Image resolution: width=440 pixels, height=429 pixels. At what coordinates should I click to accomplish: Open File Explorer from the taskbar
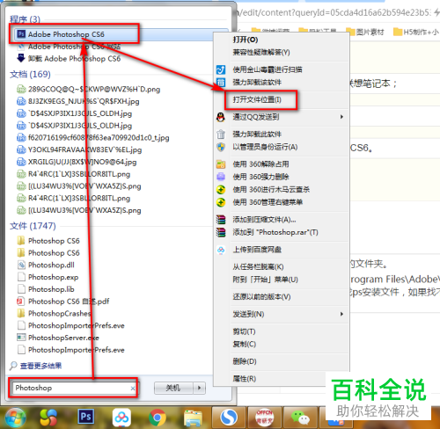point(193,418)
